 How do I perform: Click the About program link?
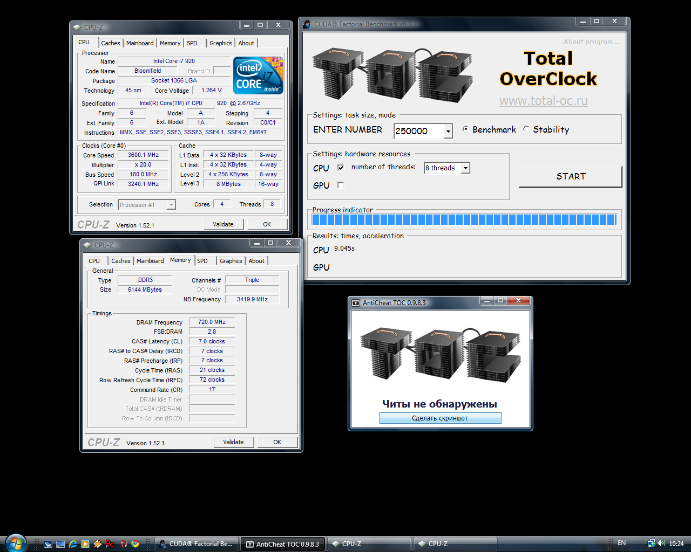click(x=592, y=42)
